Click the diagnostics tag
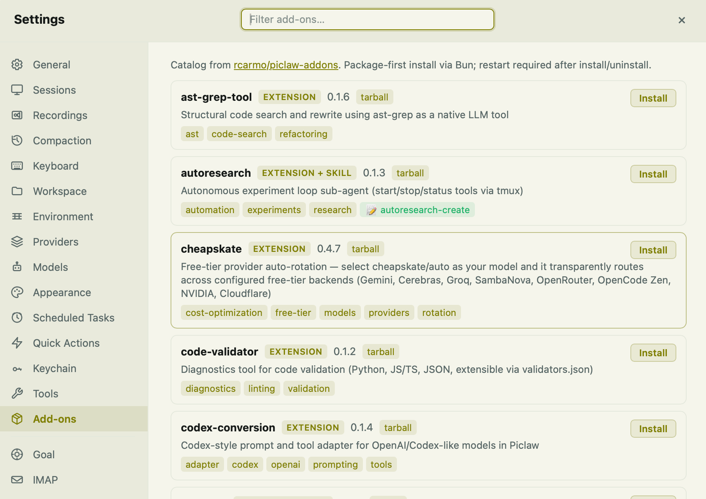The height and width of the screenshot is (499, 706). [x=211, y=388]
